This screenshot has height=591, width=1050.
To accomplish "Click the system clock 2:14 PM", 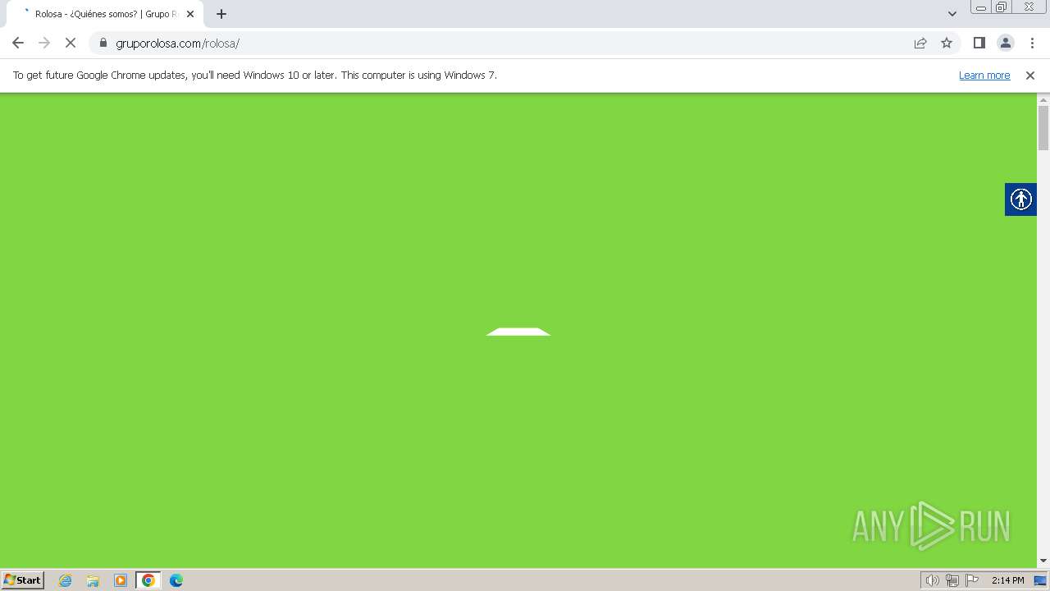I will click(1007, 580).
